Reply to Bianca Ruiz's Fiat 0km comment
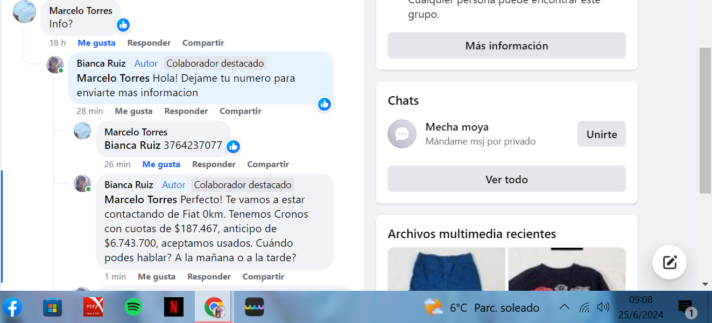This screenshot has width=712, height=323. 208,276
